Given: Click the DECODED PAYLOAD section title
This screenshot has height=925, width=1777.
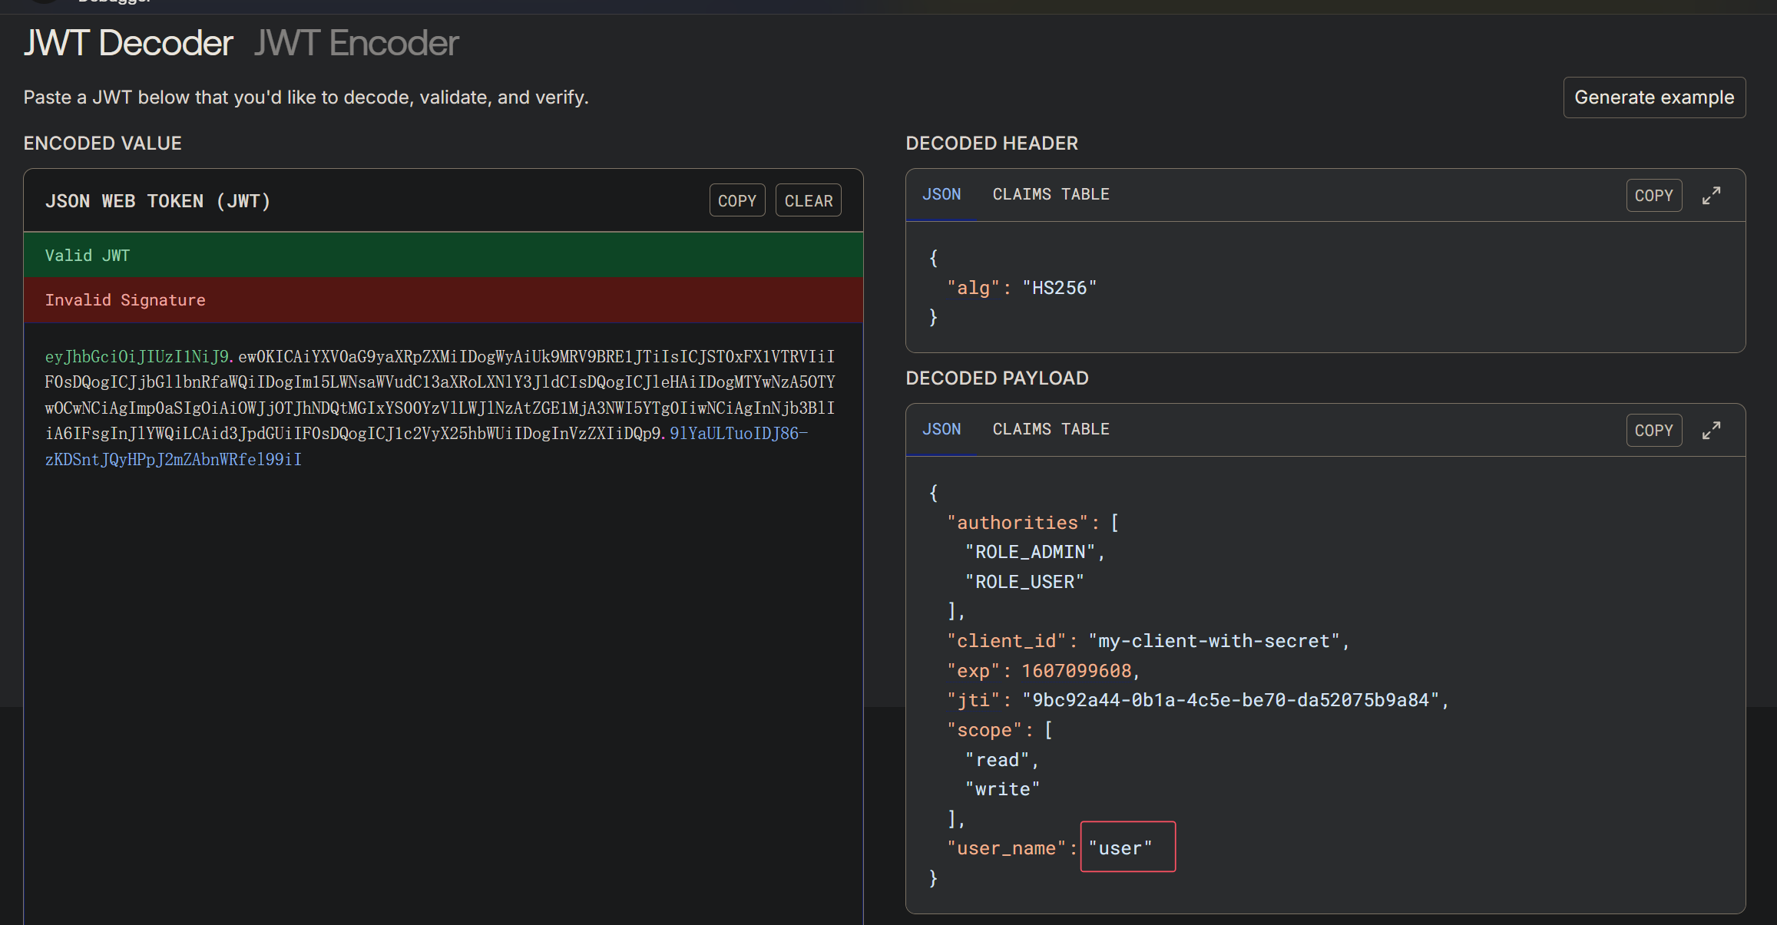Looking at the screenshot, I should point(997,378).
